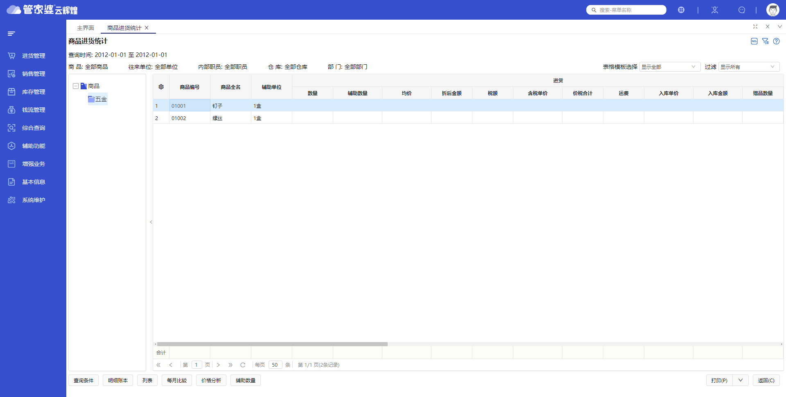Image resolution: width=786 pixels, height=397 pixels.
Task: Go to the first page
Action: [158, 365]
